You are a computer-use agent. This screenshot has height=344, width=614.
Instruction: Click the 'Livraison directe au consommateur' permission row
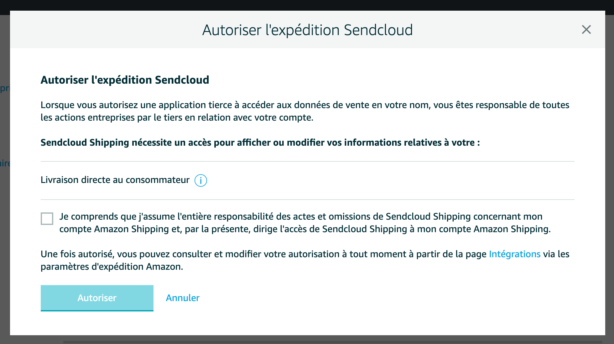307,180
